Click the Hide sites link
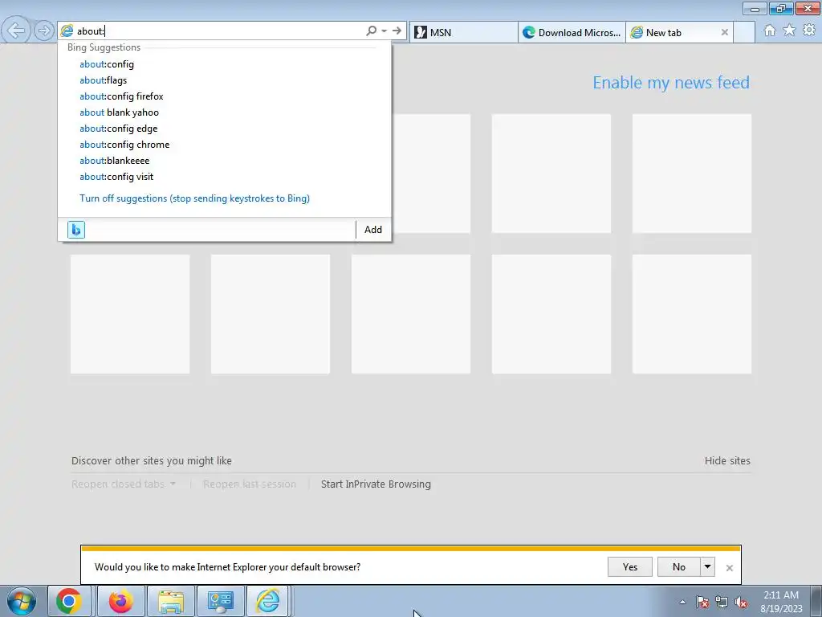Viewport: 822px width, 617px height. (x=727, y=460)
